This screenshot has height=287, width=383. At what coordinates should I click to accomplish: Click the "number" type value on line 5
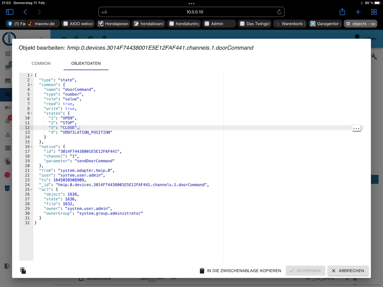(72, 94)
